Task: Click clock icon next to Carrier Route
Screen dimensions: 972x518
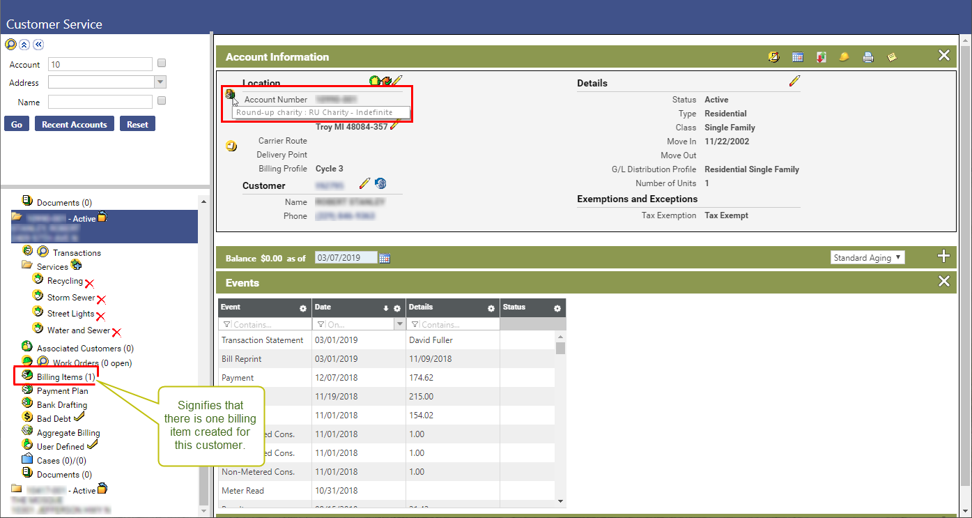Action: point(231,146)
